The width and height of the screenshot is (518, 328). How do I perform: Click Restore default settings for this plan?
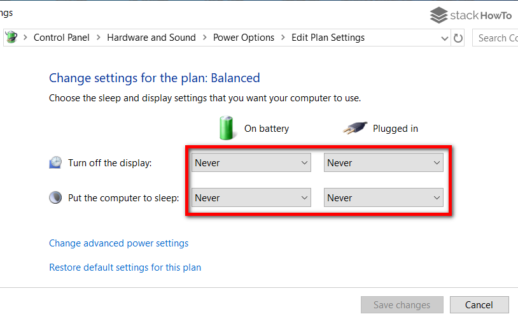pos(125,267)
